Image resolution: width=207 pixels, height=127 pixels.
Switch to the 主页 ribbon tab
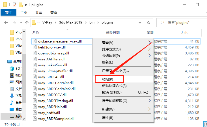pyautogui.click(x=24, y=12)
